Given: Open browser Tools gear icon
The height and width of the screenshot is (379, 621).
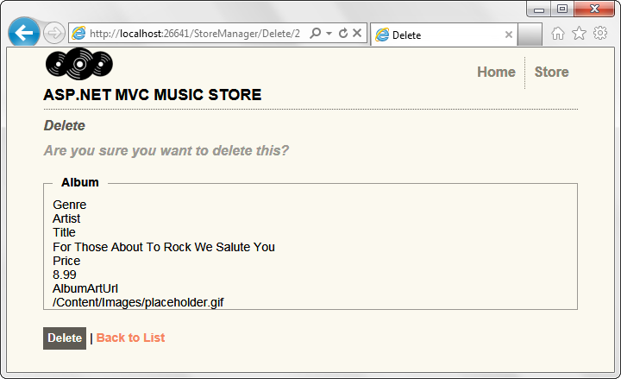Looking at the screenshot, I should [x=599, y=34].
